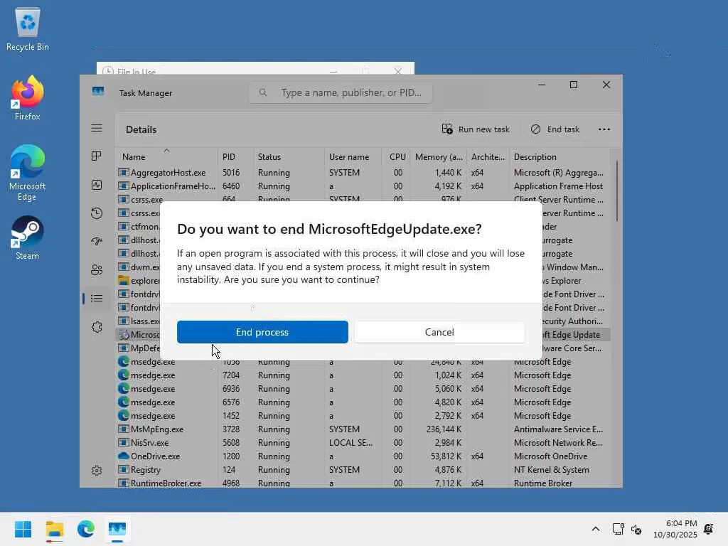This screenshot has width=728, height=546.
Task: Click Run new task button
Action: [x=476, y=129]
